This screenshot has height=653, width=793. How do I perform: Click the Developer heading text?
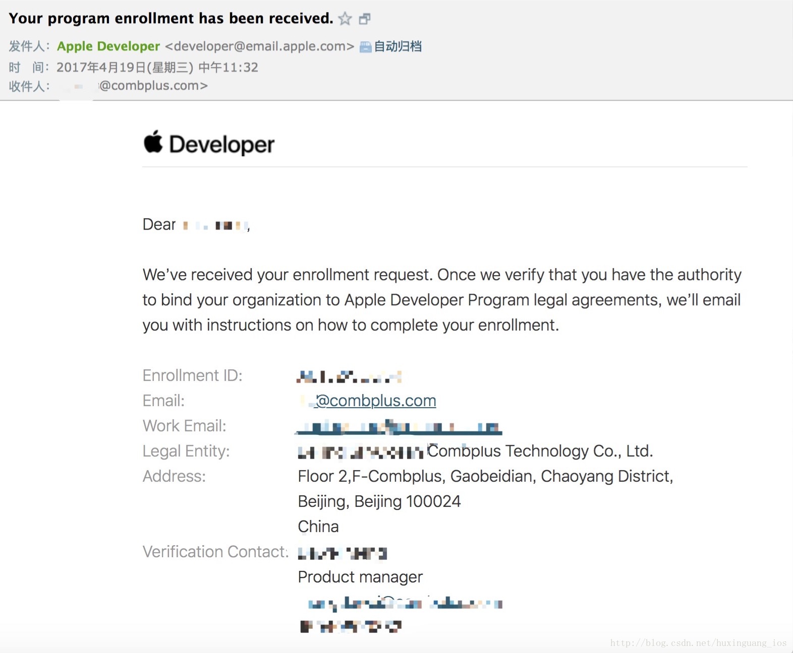point(221,145)
